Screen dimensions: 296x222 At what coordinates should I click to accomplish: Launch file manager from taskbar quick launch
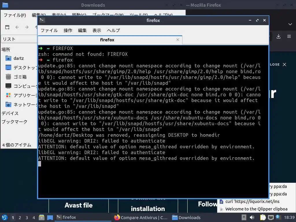42,217
